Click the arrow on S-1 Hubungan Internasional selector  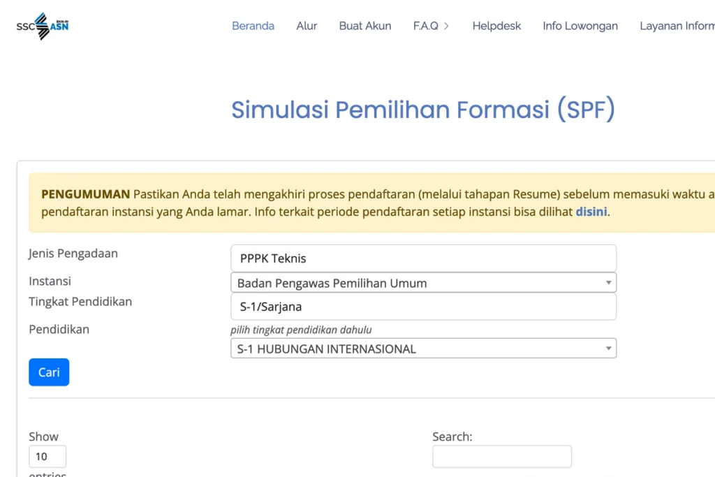[608, 348]
